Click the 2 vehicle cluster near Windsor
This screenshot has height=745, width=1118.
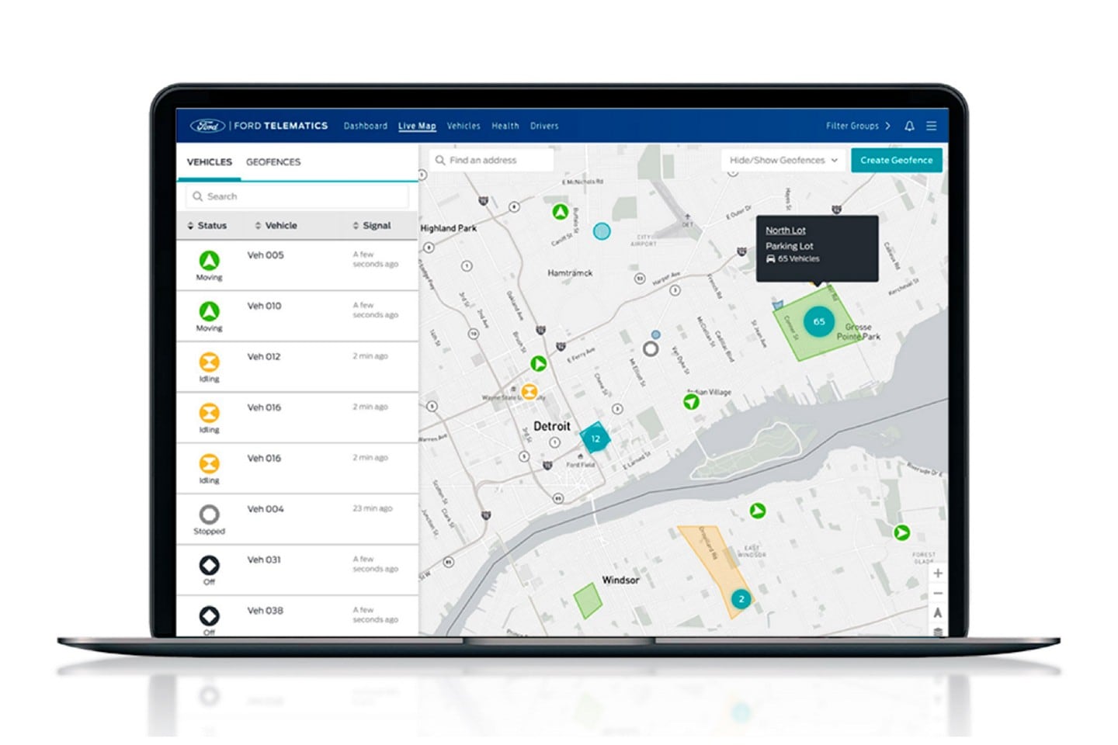pos(741,599)
